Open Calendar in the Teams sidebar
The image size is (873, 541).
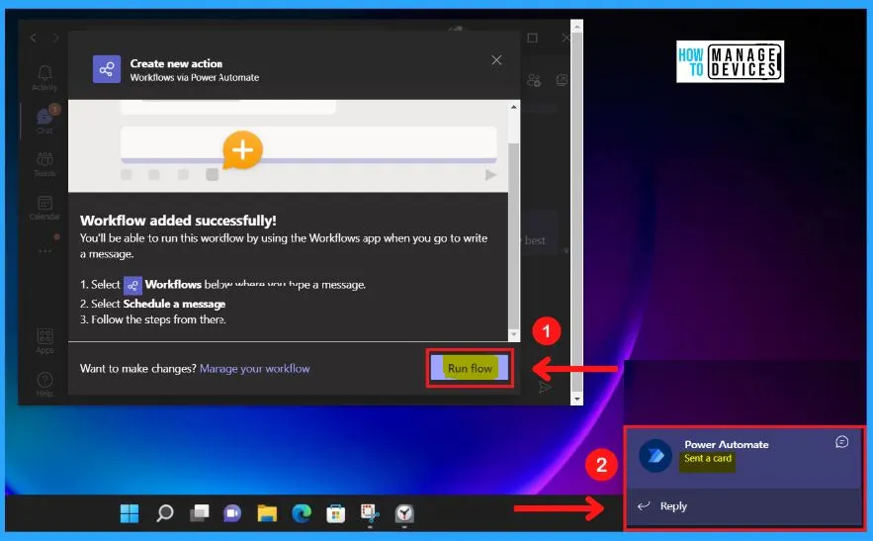44,208
